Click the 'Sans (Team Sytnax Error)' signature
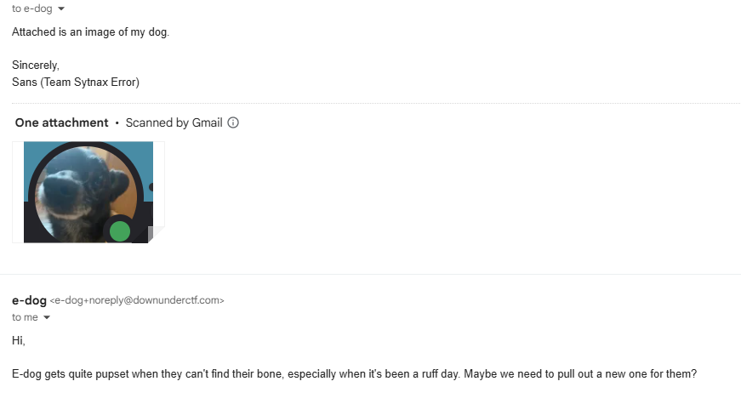Image resolution: width=741 pixels, height=404 pixels. pos(76,83)
